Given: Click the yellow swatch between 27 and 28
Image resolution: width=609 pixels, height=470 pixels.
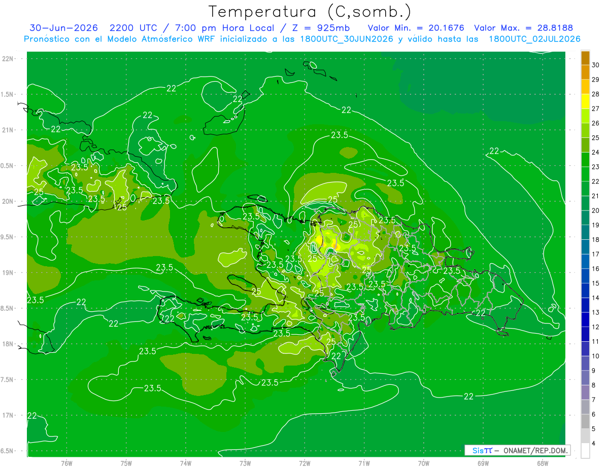Looking at the screenshot, I should pyautogui.click(x=585, y=101).
